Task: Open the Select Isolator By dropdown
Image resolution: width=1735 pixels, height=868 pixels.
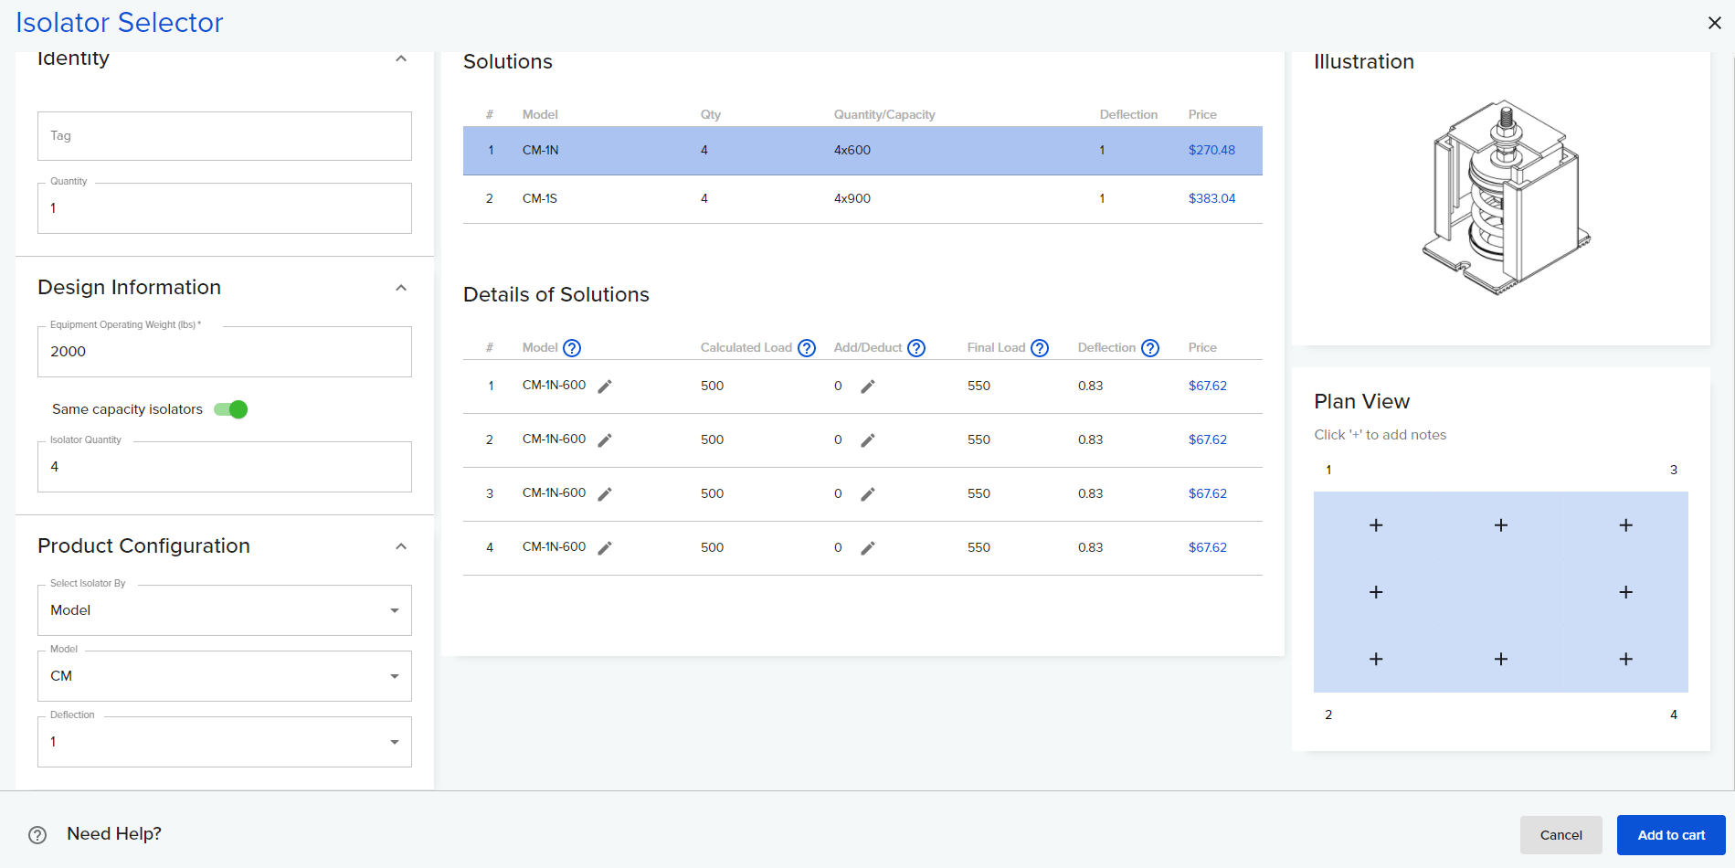Action: click(224, 610)
